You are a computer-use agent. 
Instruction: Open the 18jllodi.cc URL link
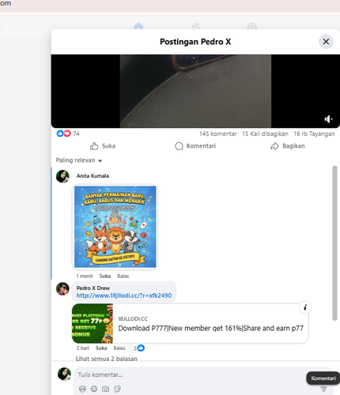[x=124, y=295]
